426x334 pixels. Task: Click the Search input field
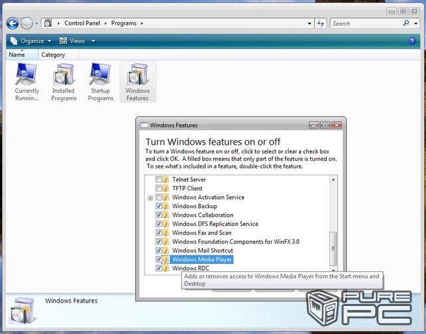366,23
